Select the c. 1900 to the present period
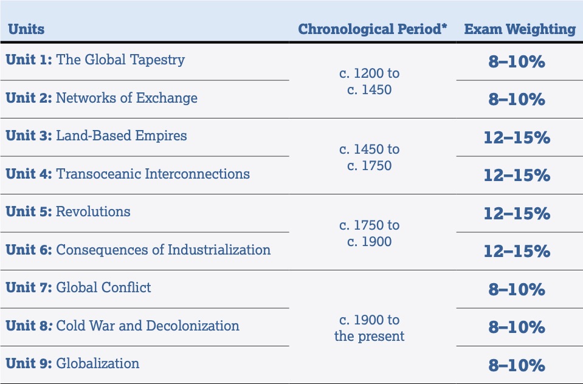583x384 pixels. 369,328
